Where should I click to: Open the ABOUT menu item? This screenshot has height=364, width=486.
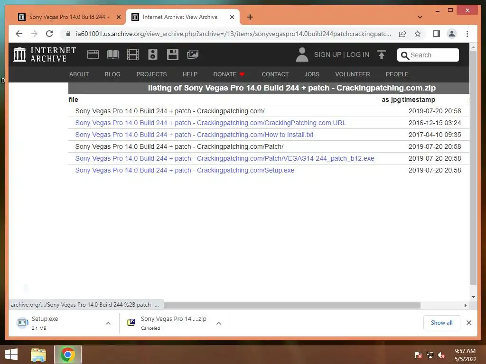coord(79,74)
